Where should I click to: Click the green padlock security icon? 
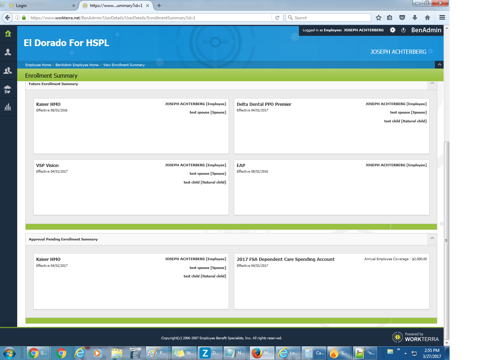tap(24, 18)
